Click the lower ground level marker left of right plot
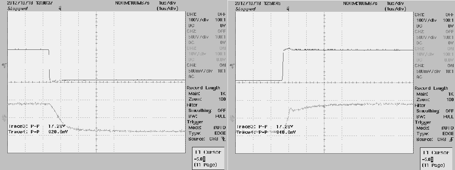This screenshot has width=455, height=170. (232, 118)
